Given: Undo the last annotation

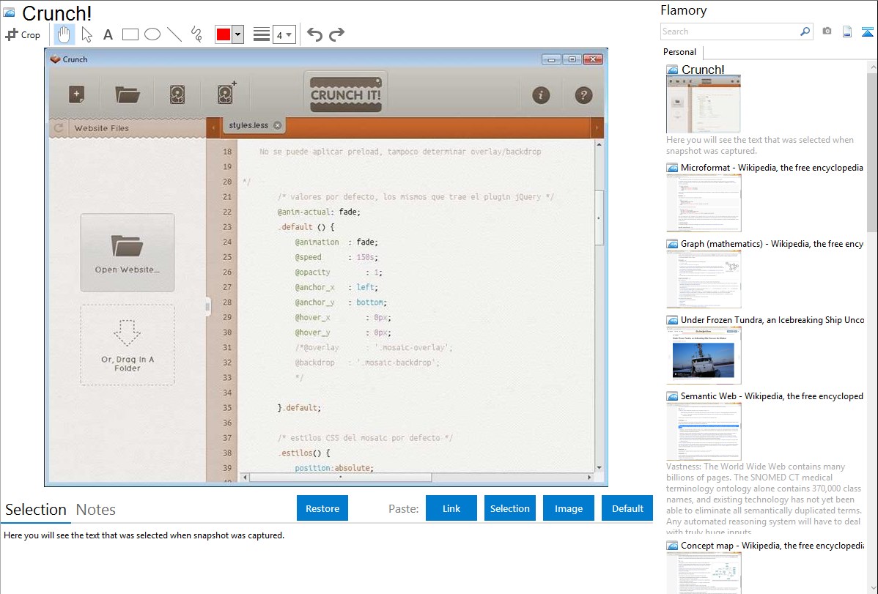Looking at the screenshot, I should [314, 34].
